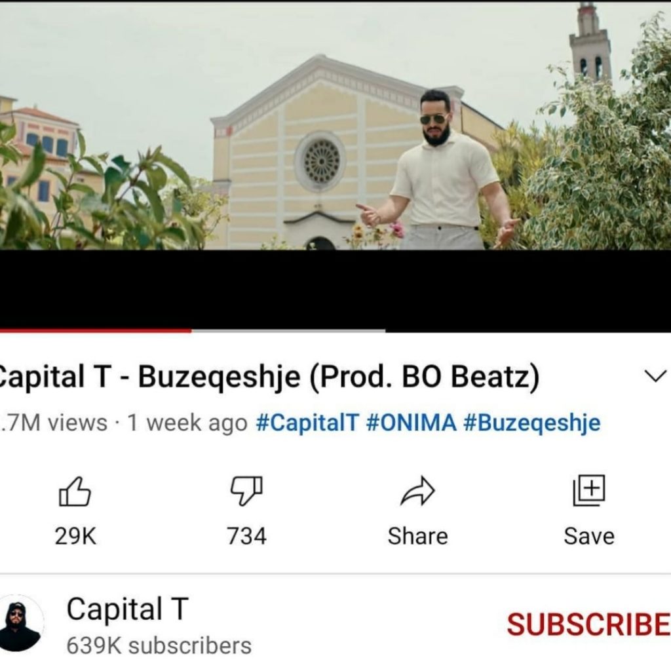Tap the thumbs-down dislike icon
Image resolution: width=671 pixels, height=671 pixels.
(x=246, y=491)
